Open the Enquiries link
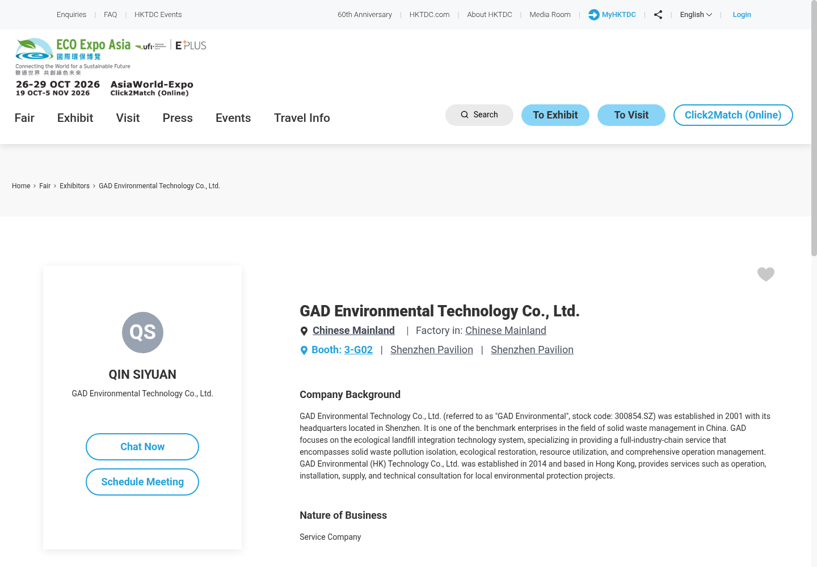Image resolution: width=817 pixels, height=567 pixels. [71, 15]
